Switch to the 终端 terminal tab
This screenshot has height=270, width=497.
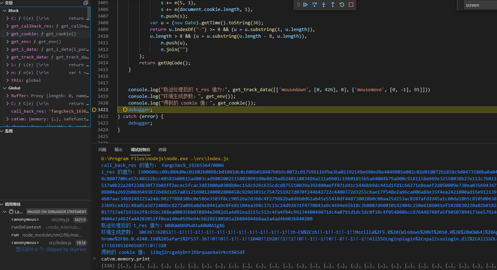163,150
